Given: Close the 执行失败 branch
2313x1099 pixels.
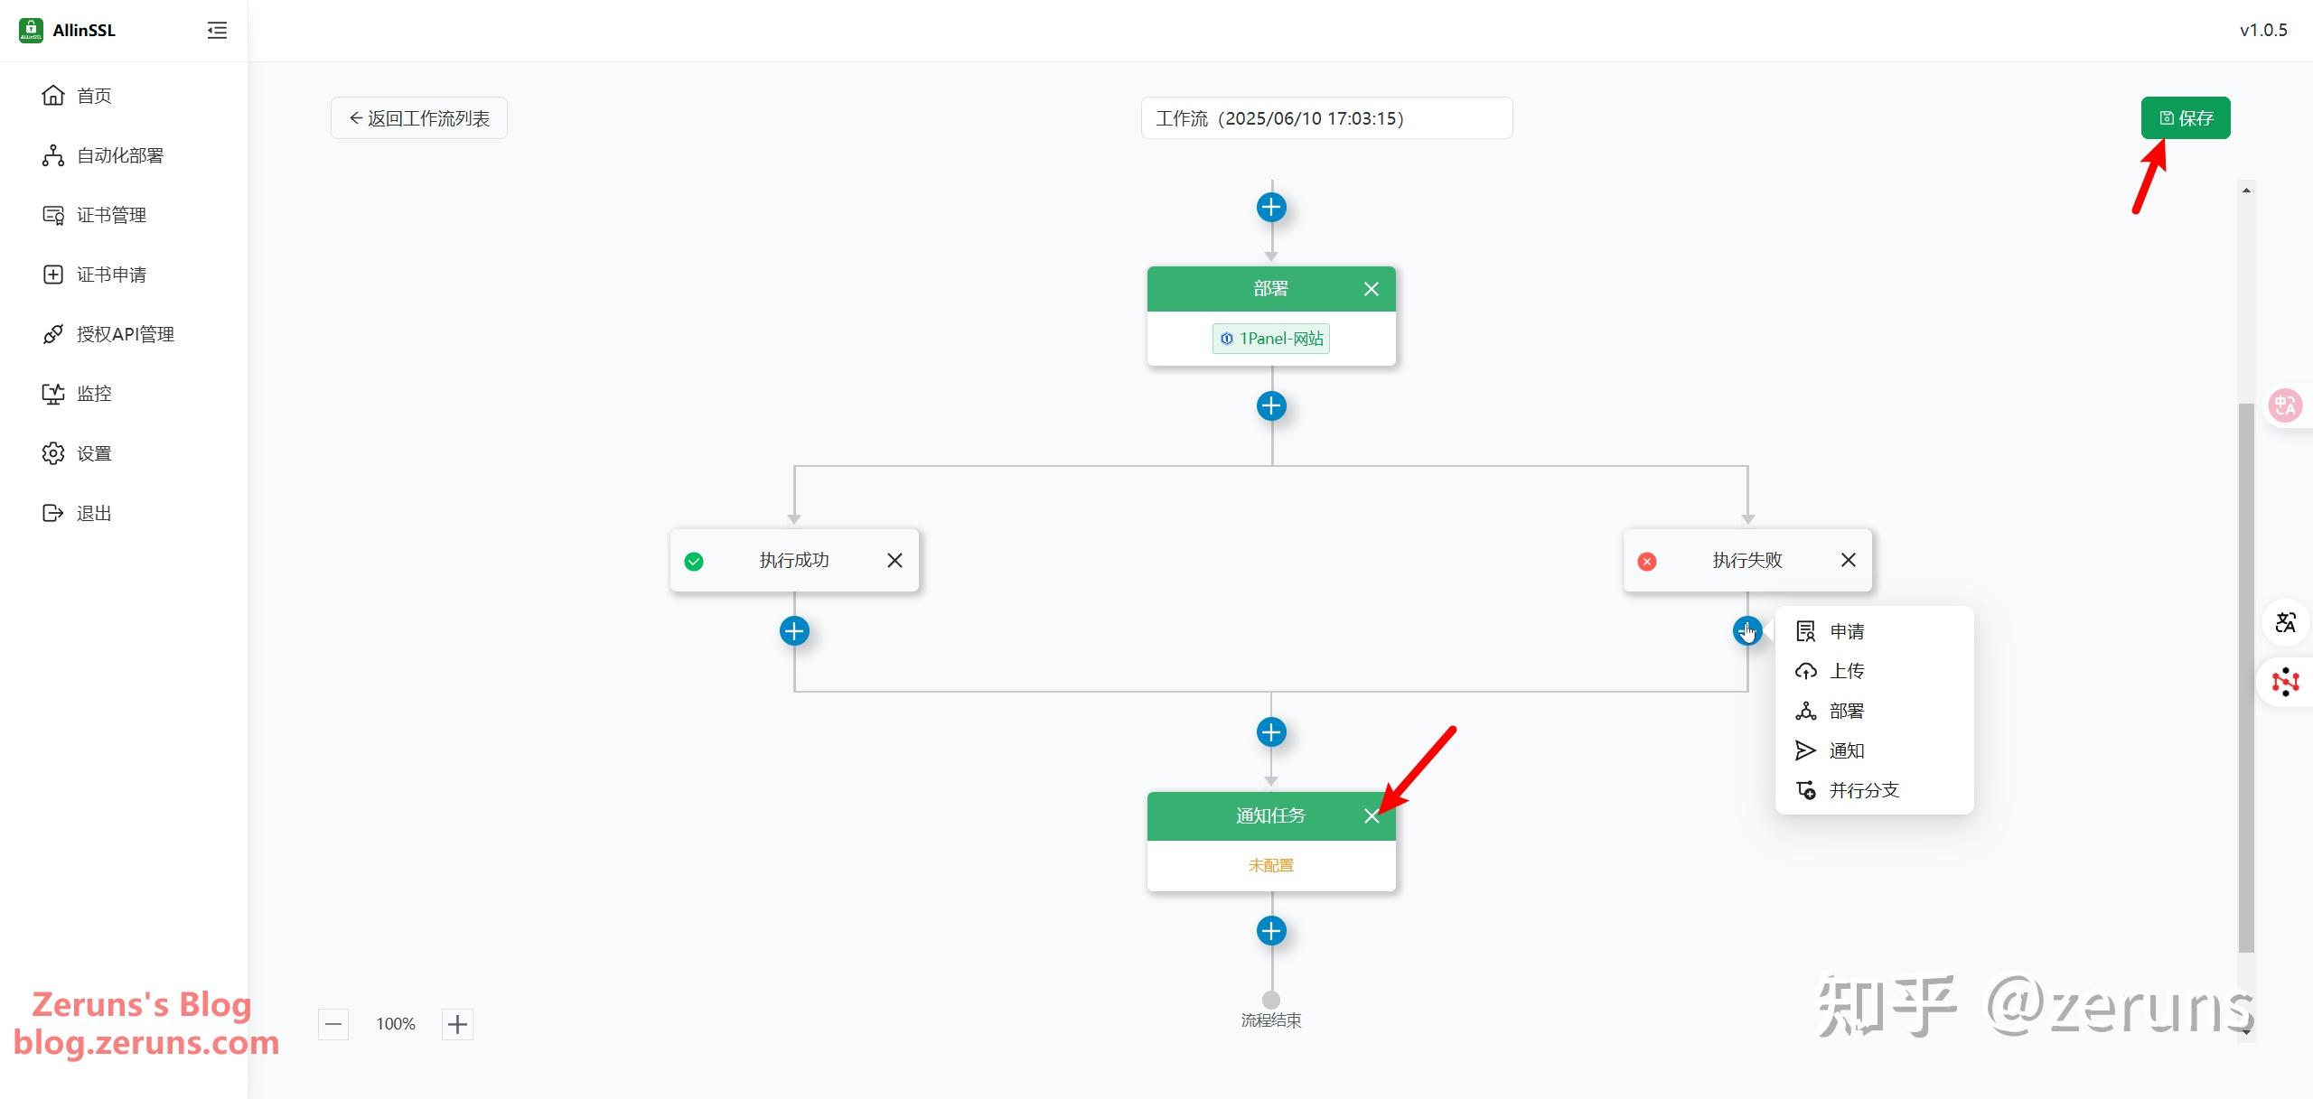Looking at the screenshot, I should [1848, 560].
